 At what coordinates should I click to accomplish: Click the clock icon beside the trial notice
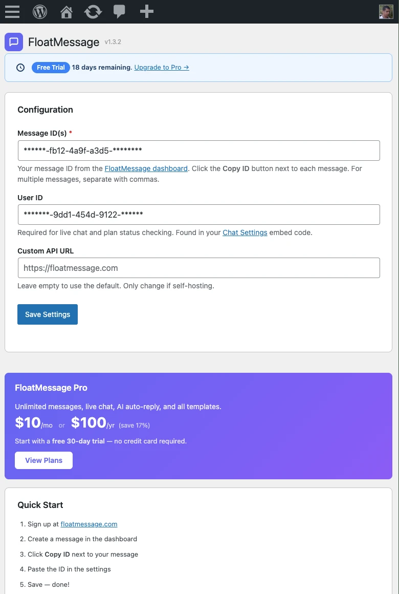(x=19, y=67)
